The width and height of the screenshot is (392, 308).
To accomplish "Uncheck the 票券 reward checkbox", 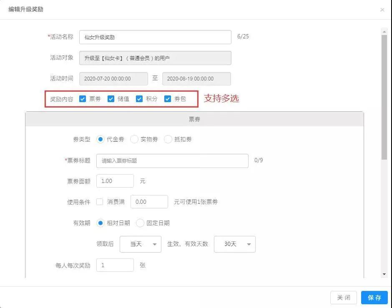I will pos(83,99).
